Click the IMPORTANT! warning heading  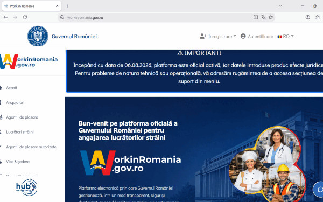[x=199, y=53]
